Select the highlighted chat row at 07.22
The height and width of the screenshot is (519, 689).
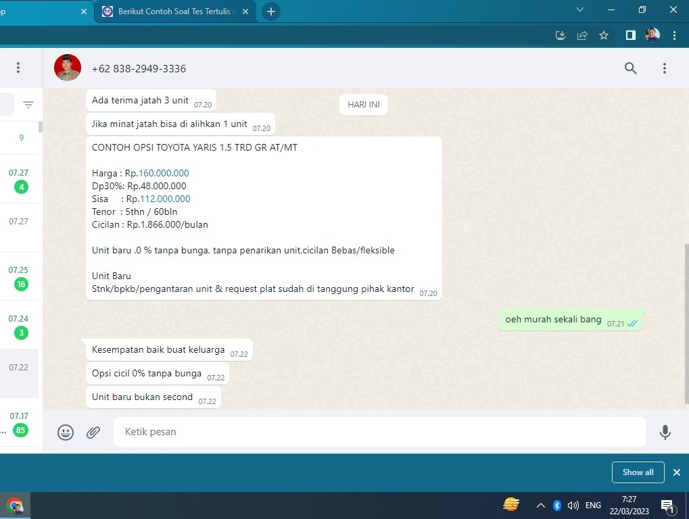[x=20, y=374]
